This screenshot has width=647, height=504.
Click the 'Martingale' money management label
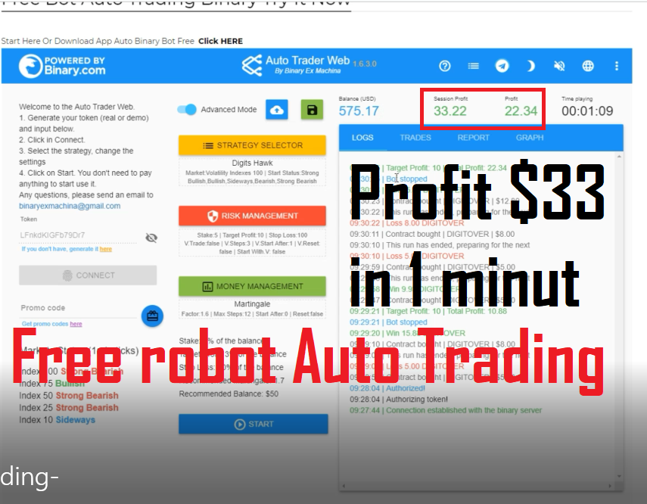(x=252, y=304)
